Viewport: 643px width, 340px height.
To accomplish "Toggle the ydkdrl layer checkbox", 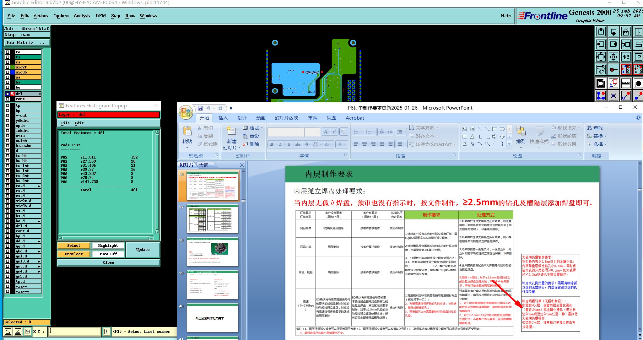I will 8,121.
